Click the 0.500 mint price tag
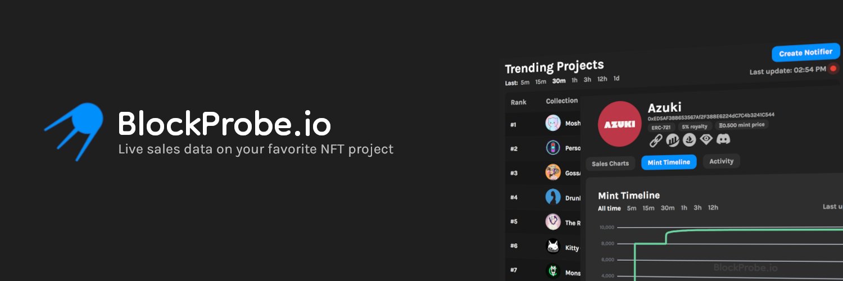This screenshot has height=281, width=843. pyautogui.click(x=742, y=125)
